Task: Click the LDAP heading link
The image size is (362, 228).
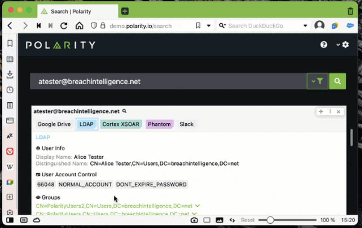Action: click(43, 137)
